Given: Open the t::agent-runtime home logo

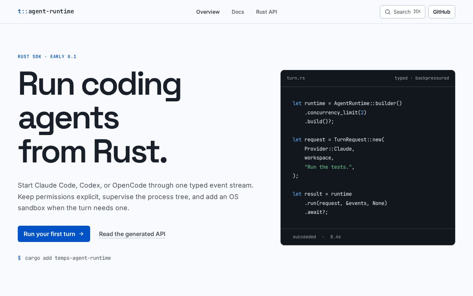Looking at the screenshot, I should click(x=46, y=11).
